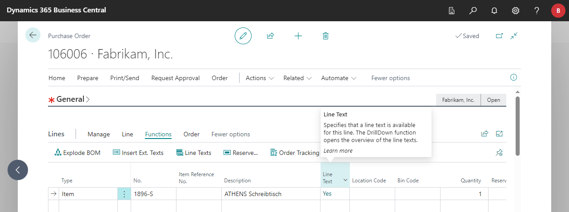This screenshot has width=569, height=212.
Task: Open the Lines Order menu
Action: pos(192,134)
